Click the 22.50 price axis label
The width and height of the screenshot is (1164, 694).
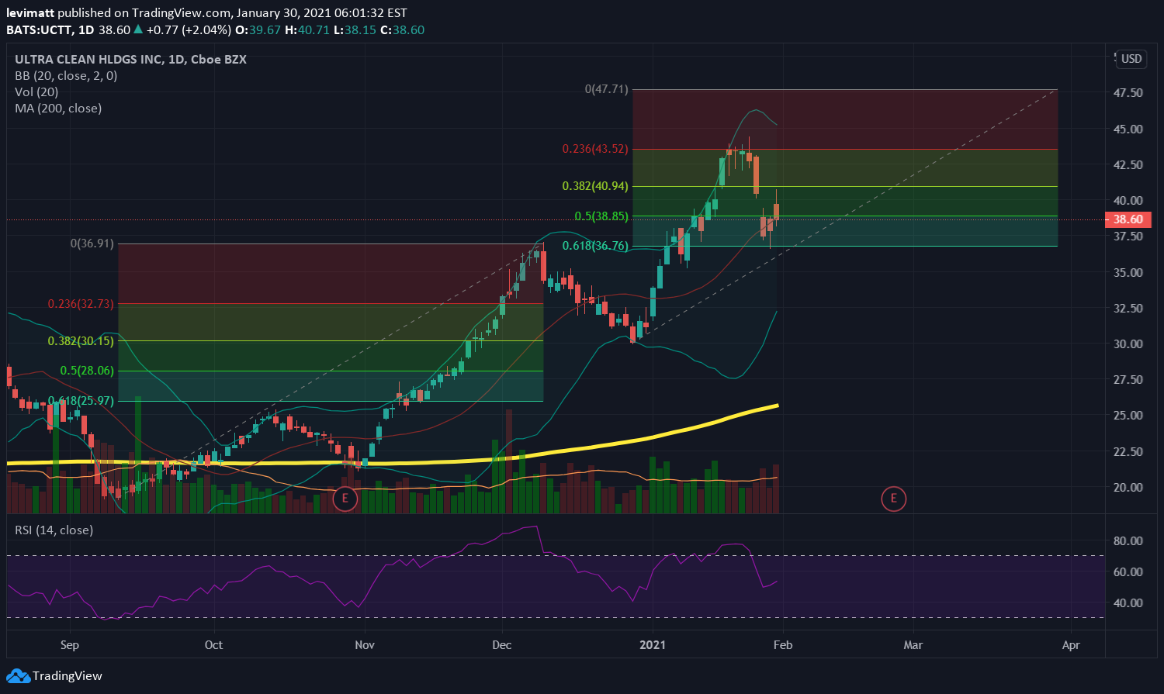pos(1128,451)
